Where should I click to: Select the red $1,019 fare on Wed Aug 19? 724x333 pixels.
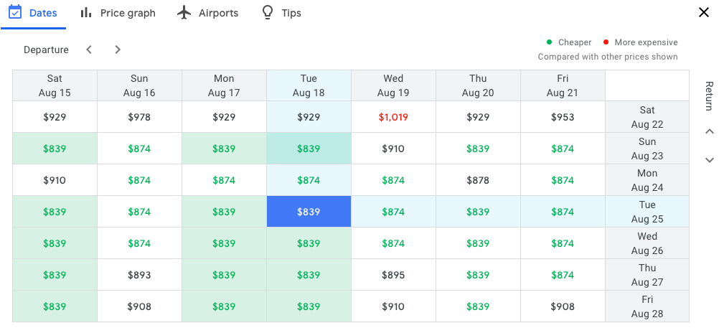point(393,117)
